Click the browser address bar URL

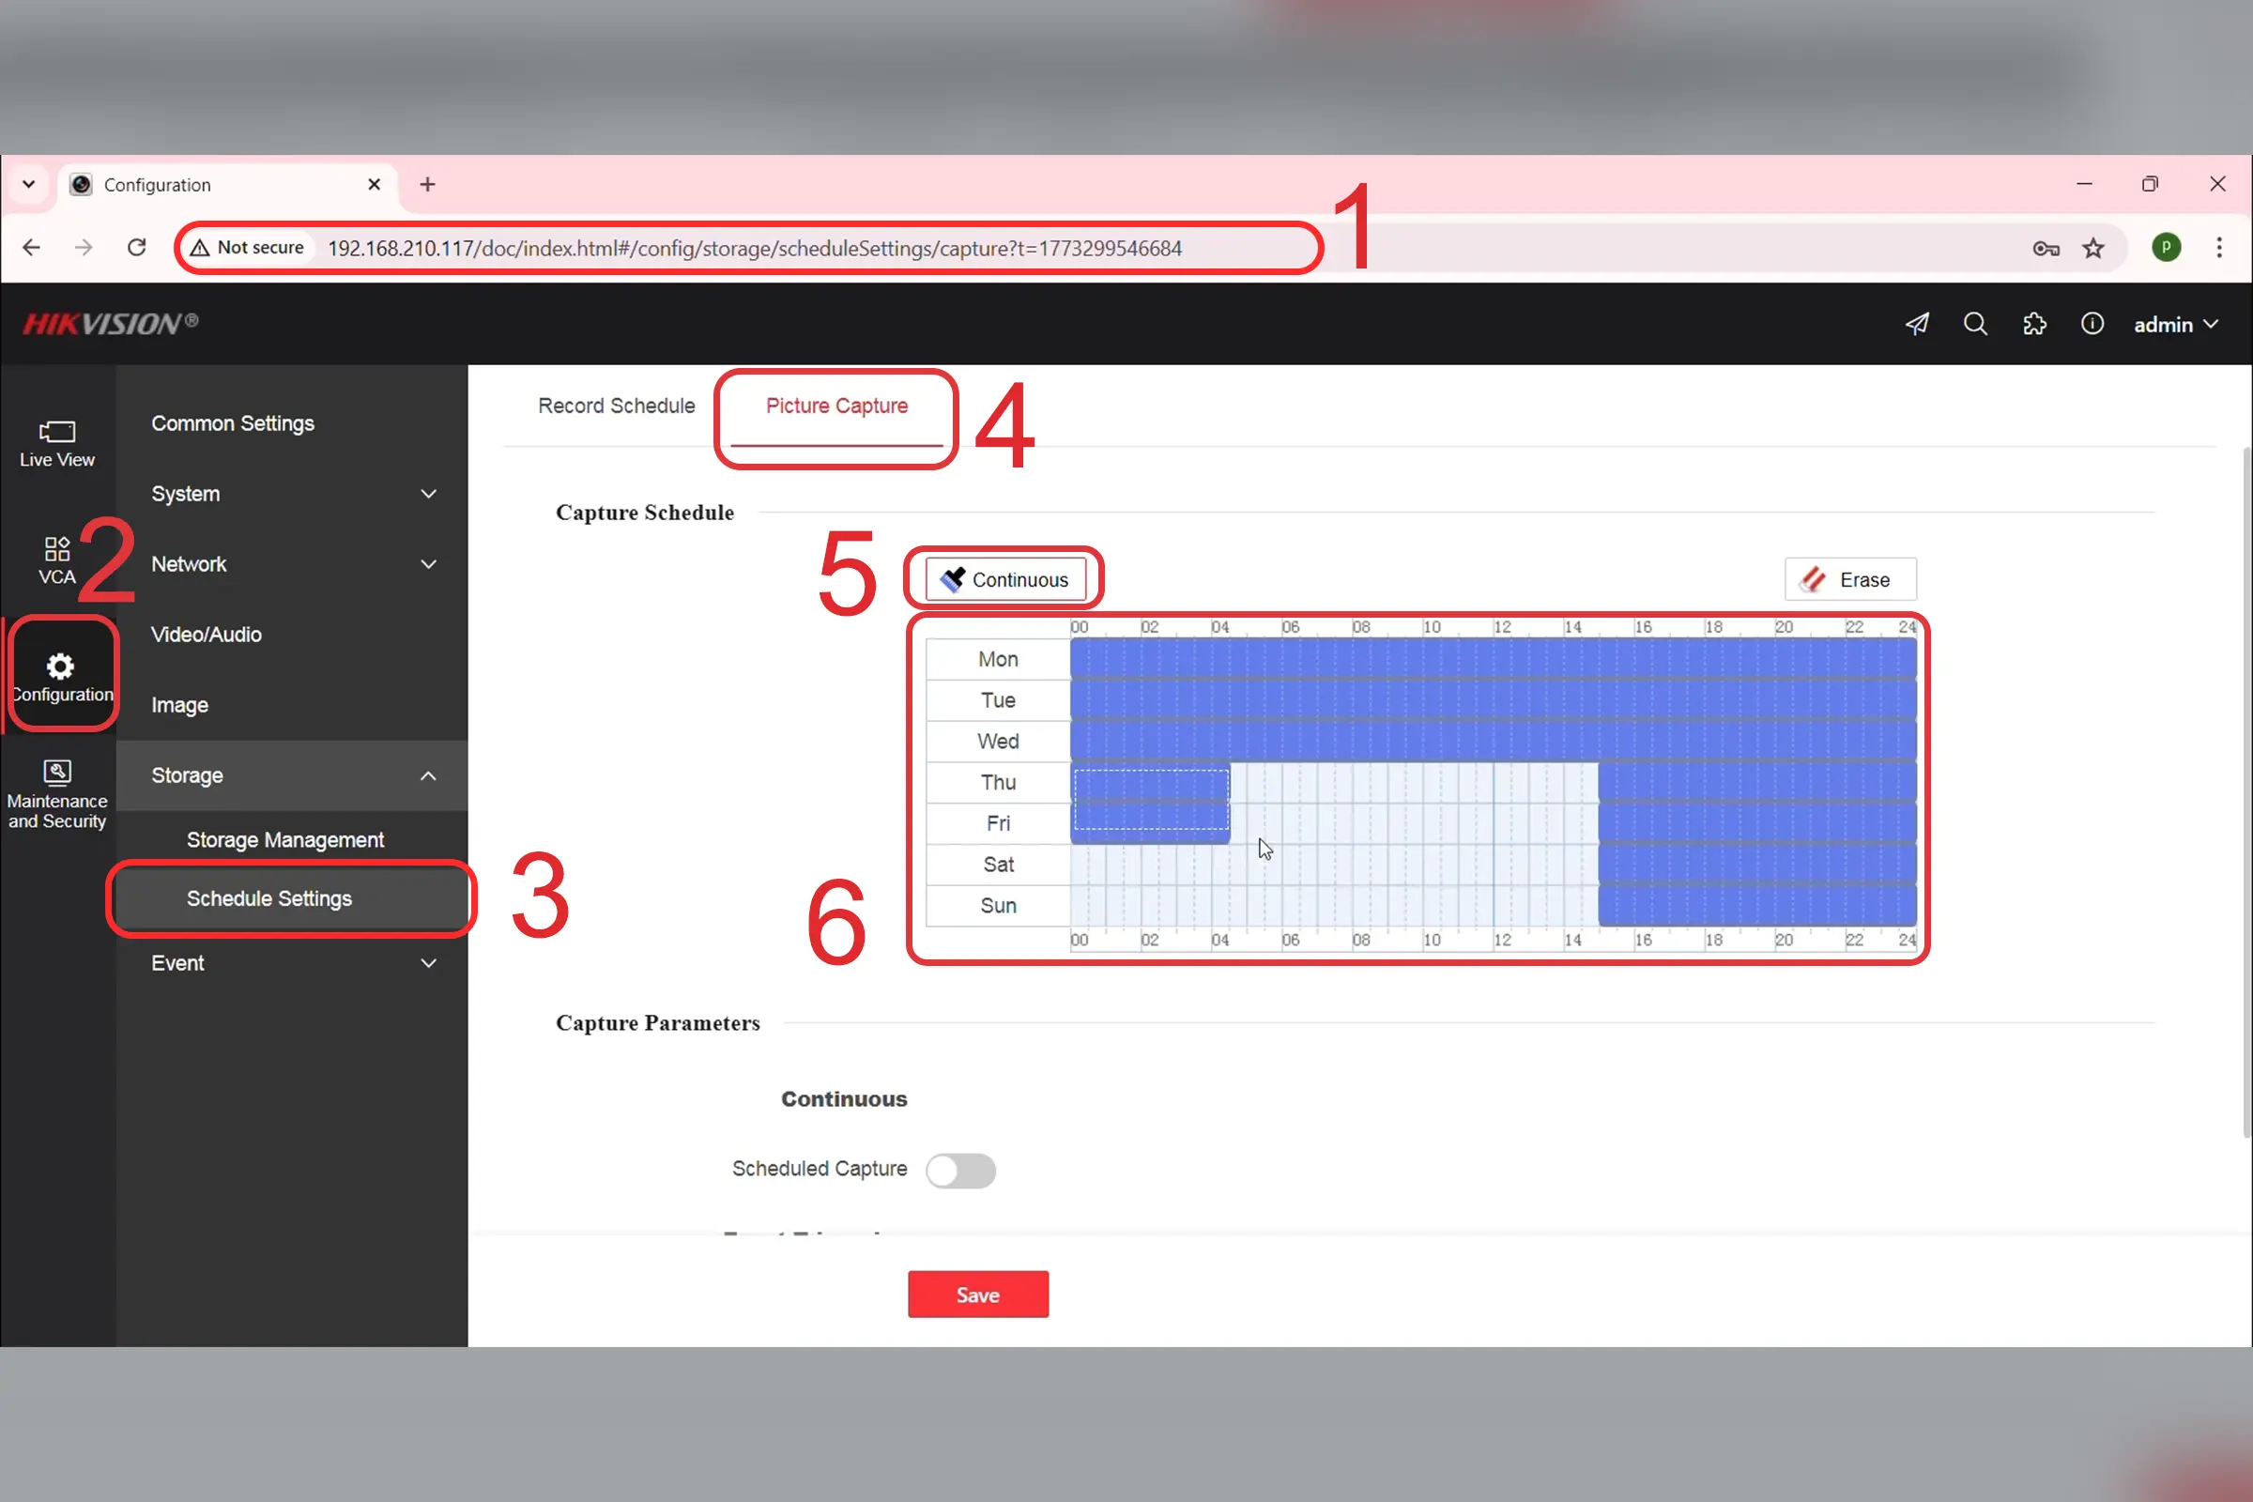[754, 248]
